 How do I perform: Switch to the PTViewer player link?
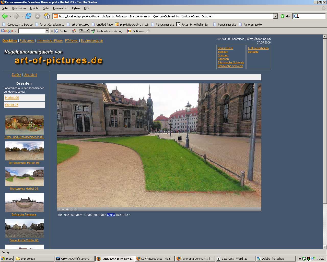72,41
